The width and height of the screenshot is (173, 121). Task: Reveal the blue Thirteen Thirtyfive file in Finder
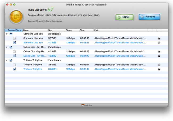(x=159, y=69)
